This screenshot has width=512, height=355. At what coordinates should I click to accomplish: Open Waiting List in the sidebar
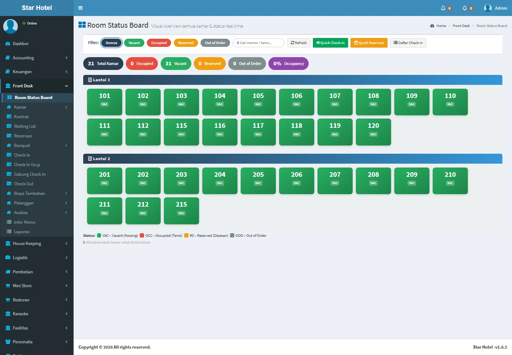click(x=25, y=126)
